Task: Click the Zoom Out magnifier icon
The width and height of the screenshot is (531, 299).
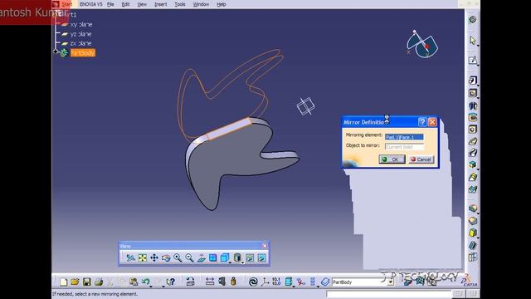Action: pyautogui.click(x=189, y=258)
